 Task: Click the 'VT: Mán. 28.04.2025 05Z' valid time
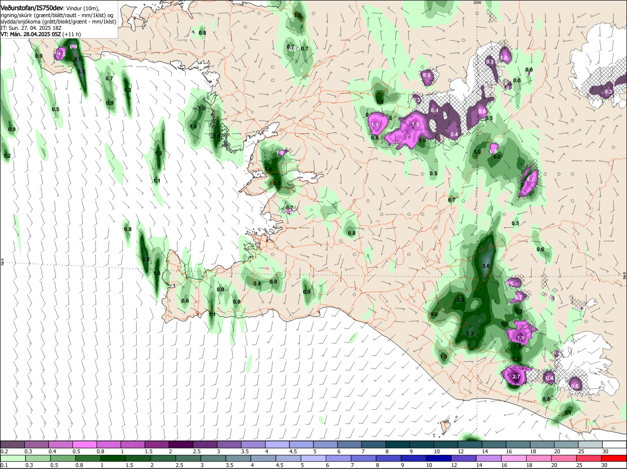click(31, 34)
